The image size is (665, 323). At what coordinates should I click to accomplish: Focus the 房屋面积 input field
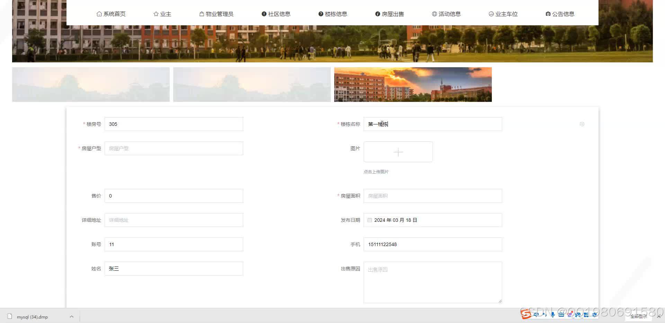coord(433,196)
